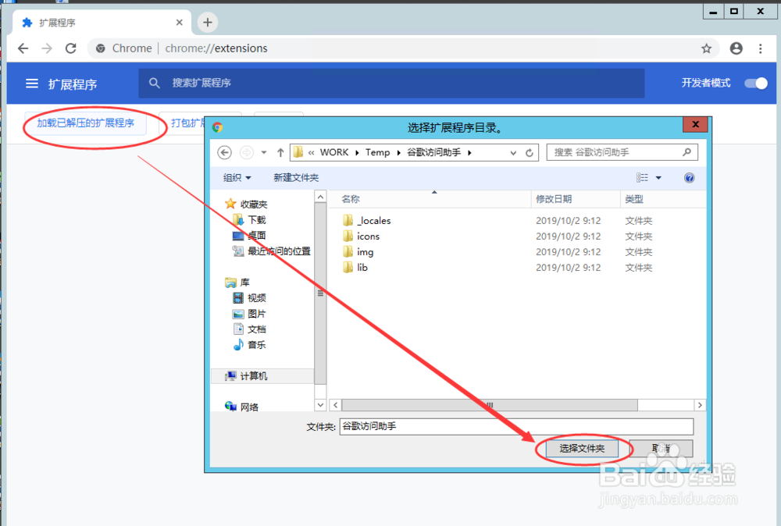Click file list scroll right arrow

tap(700, 405)
